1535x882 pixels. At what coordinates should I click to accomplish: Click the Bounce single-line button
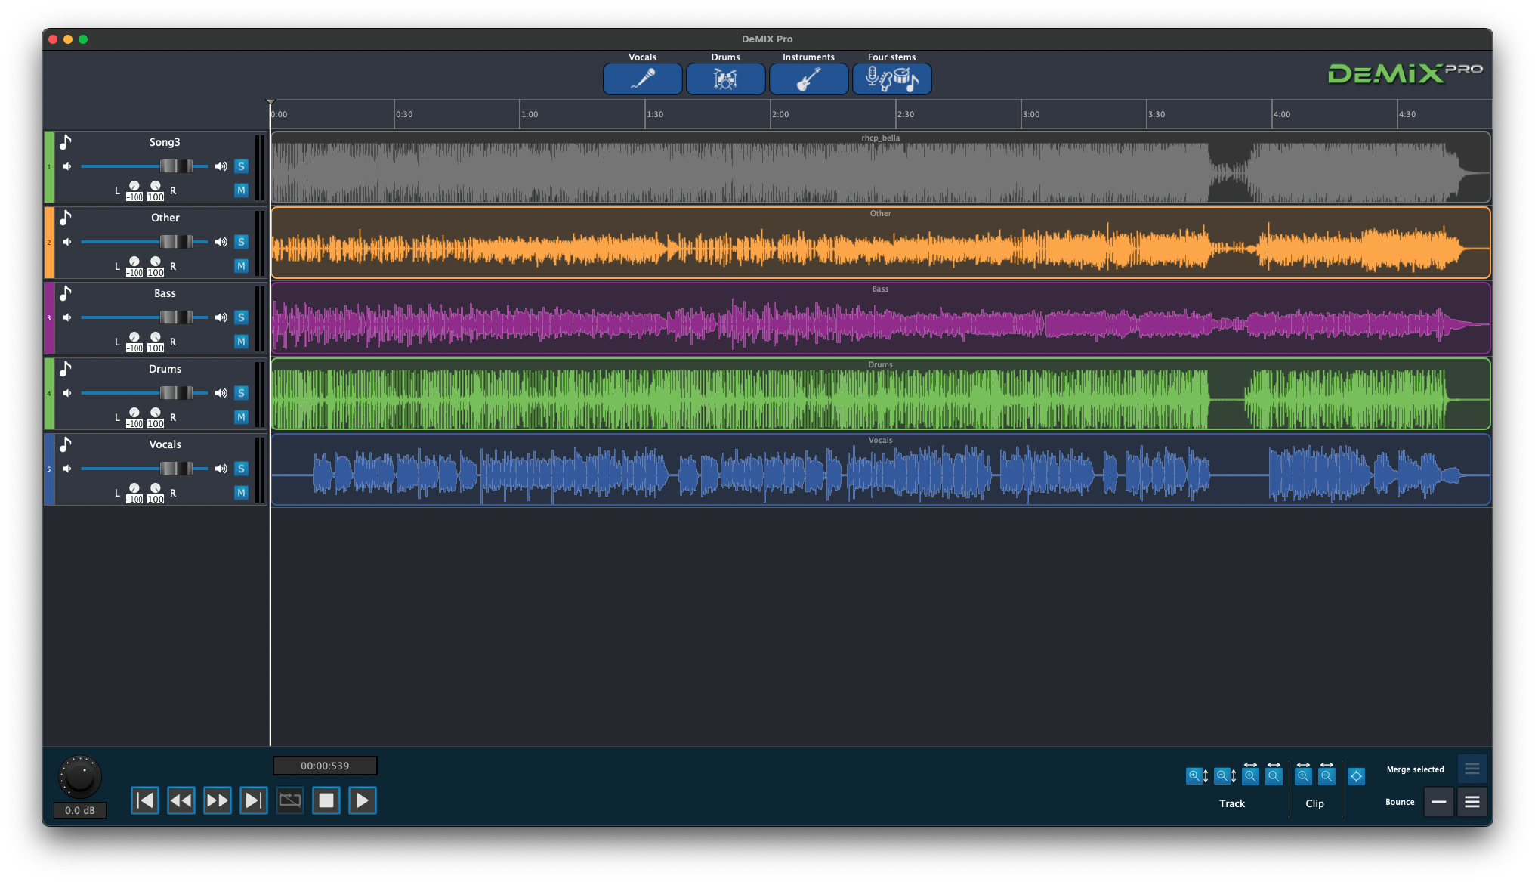[x=1439, y=802]
